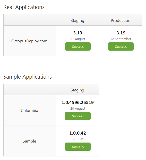This screenshot has width=146, height=160.
Task: Open the Sample project row label
Action: point(29,141)
